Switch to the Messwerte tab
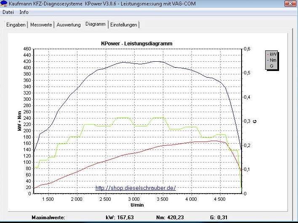298x223 pixels. click(41, 25)
